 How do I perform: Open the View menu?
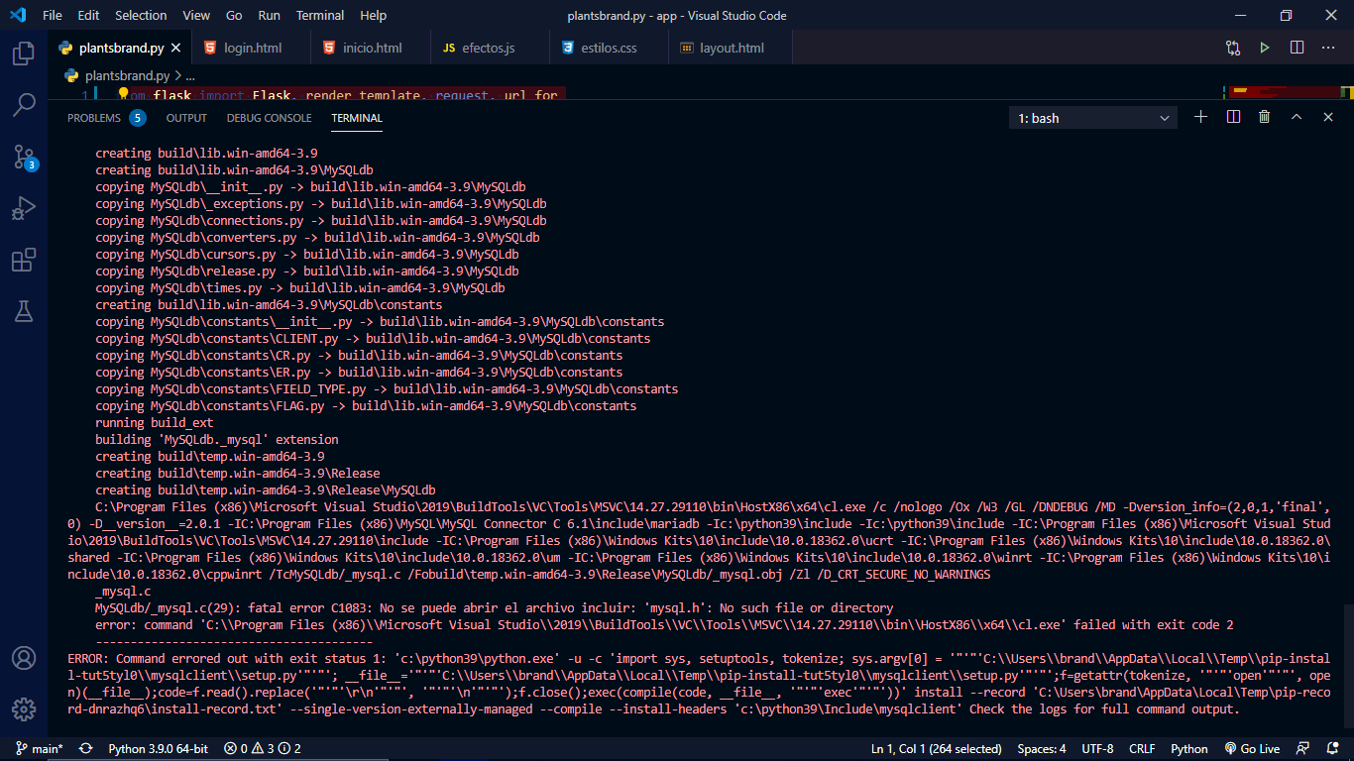196,15
